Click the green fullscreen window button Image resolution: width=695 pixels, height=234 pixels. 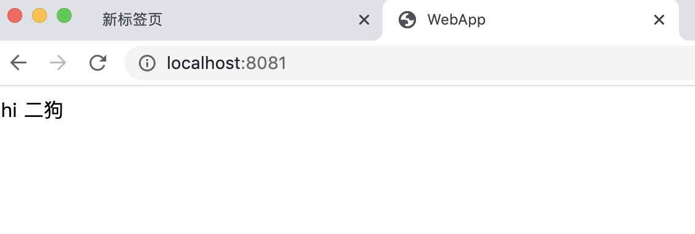point(64,15)
